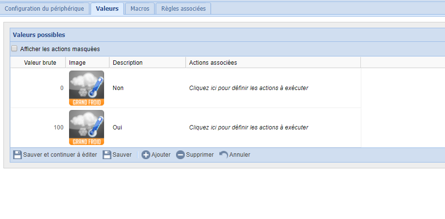
Task: Edit the Non description cell
Action: (118, 88)
